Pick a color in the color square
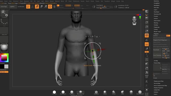This screenshot has width=171, height=96. pyautogui.click(x=4, y=58)
